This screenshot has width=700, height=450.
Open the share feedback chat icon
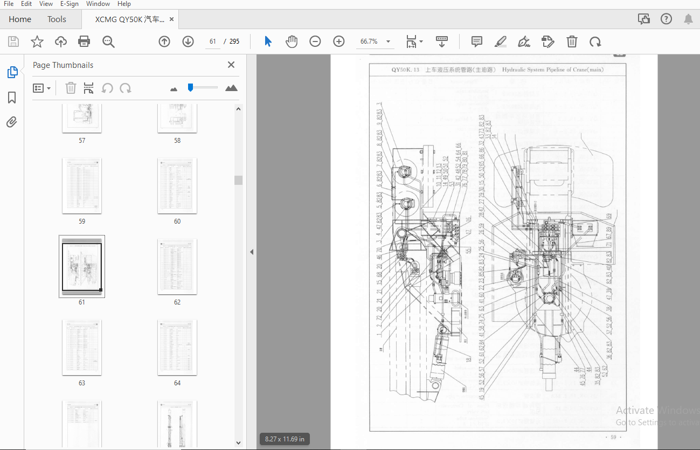[643, 19]
